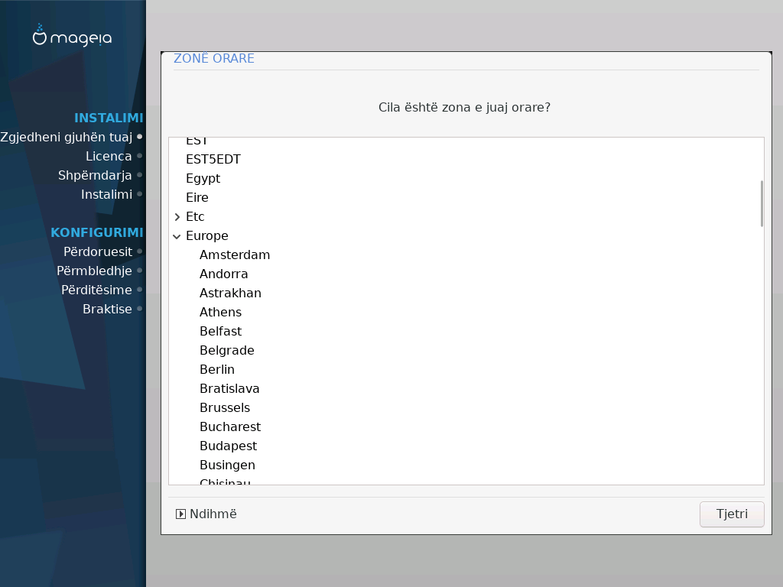Select the Athens timezone entry
Viewport: 783px width, 587px height.
click(220, 313)
